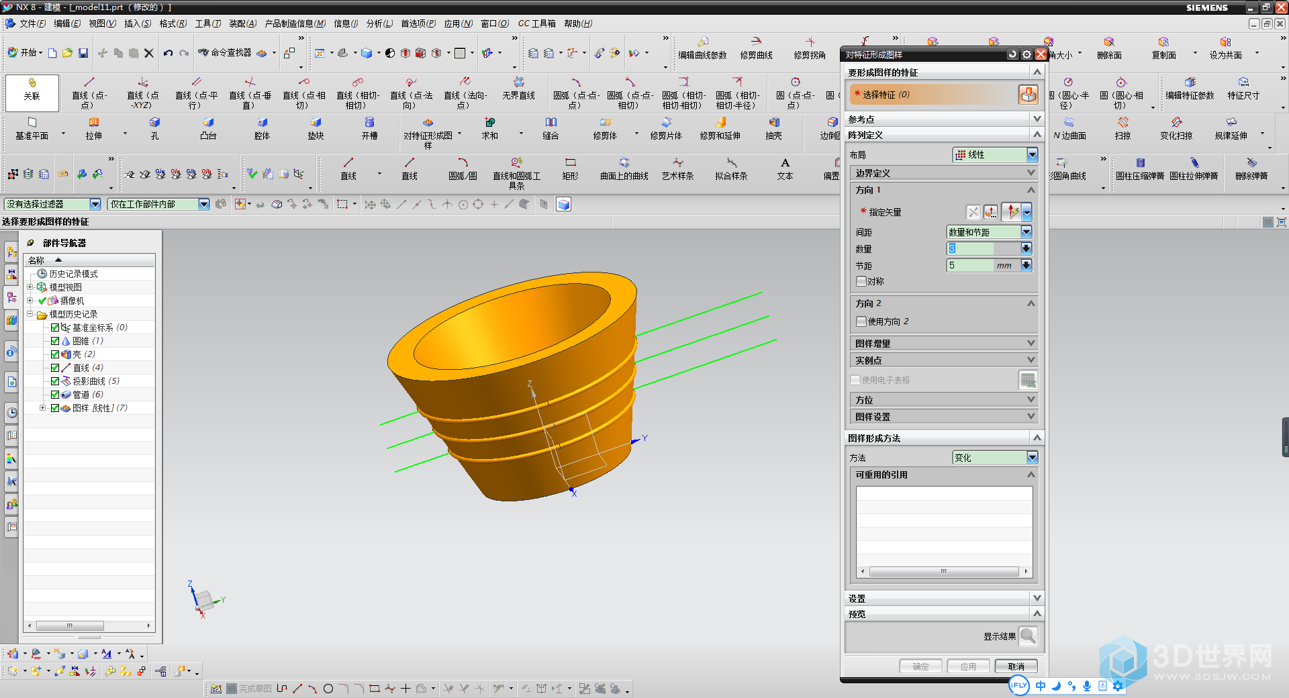Select the 求和 unite tool
Screen dimensions: 1289x698
pos(490,128)
